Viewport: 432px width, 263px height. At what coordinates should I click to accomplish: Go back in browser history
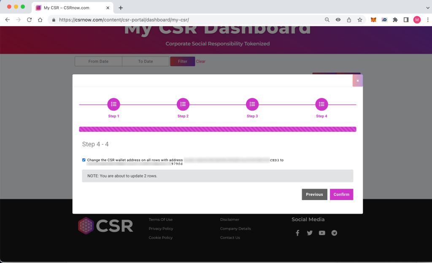click(x=8, y=20)
